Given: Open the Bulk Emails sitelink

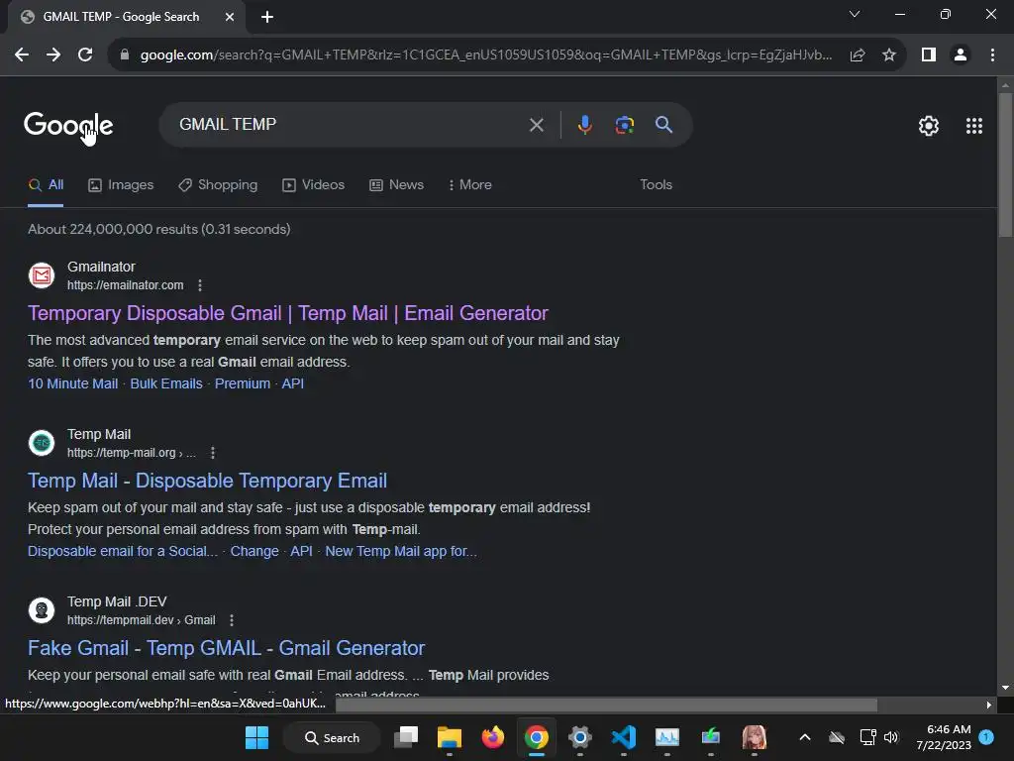Looking at the screenshot, I should tap(166, 383).
